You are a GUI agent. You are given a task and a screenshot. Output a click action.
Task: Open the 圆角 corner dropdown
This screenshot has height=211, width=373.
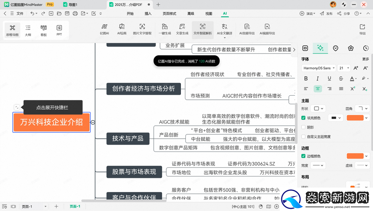363,108
